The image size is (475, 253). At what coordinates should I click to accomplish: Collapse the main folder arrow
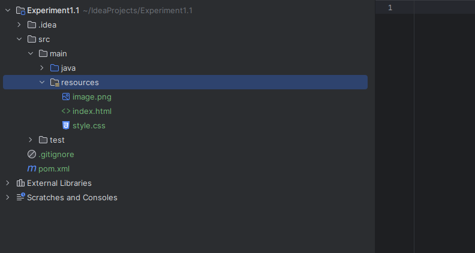pos(31,53)
